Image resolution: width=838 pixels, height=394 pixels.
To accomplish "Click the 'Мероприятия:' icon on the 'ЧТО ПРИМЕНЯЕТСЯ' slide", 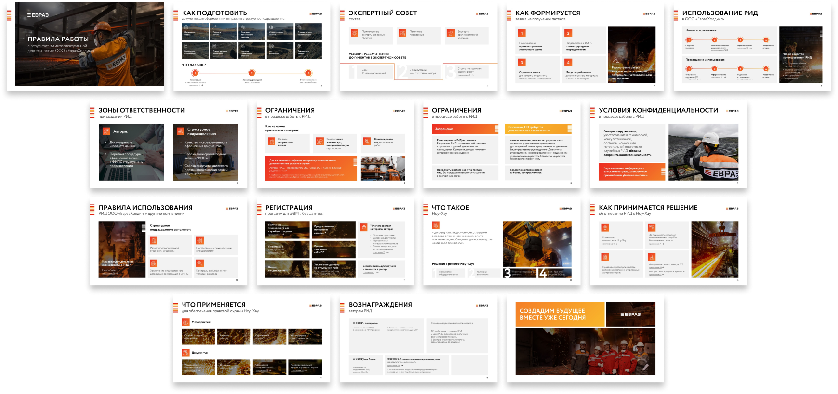I will pyautogui.click(x=185, y=322).
